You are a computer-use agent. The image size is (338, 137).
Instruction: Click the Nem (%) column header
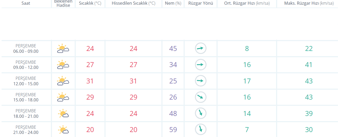click(173, 3)
